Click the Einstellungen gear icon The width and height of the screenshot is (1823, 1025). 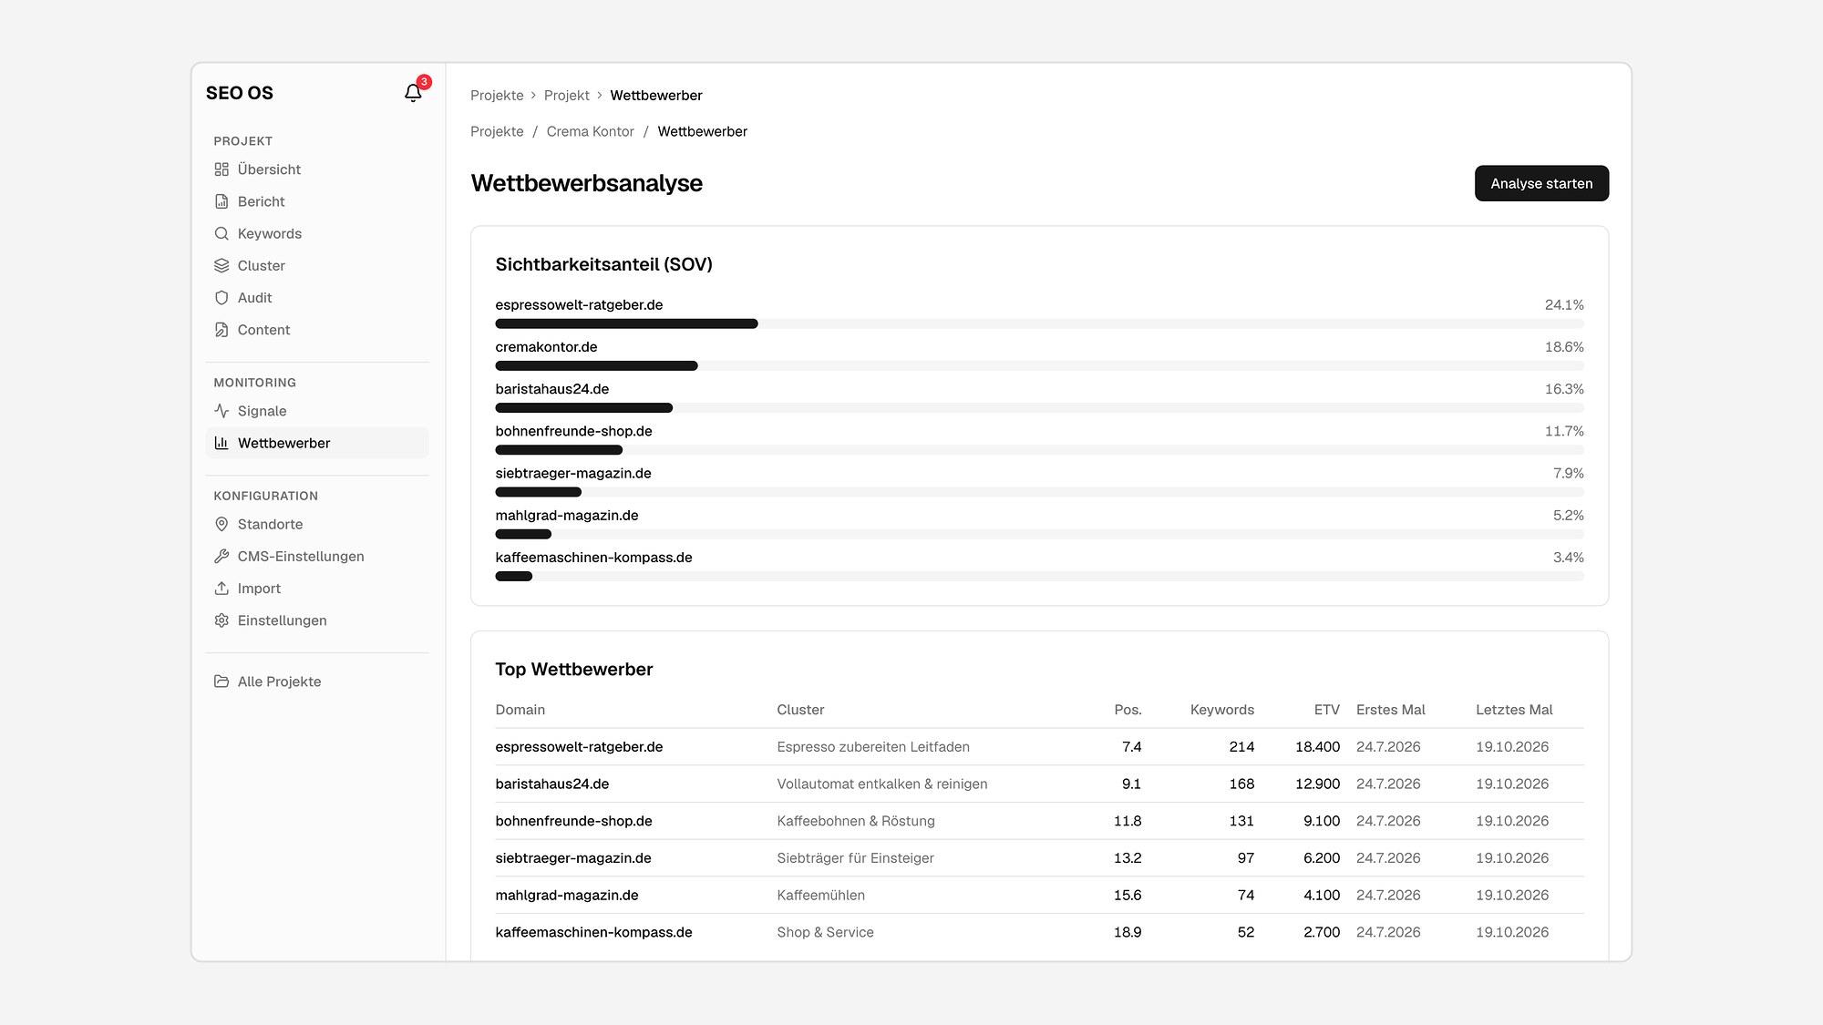(221, 620)
